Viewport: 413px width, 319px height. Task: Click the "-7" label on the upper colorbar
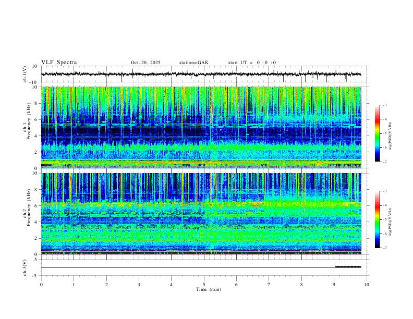(x=385, y=162)
